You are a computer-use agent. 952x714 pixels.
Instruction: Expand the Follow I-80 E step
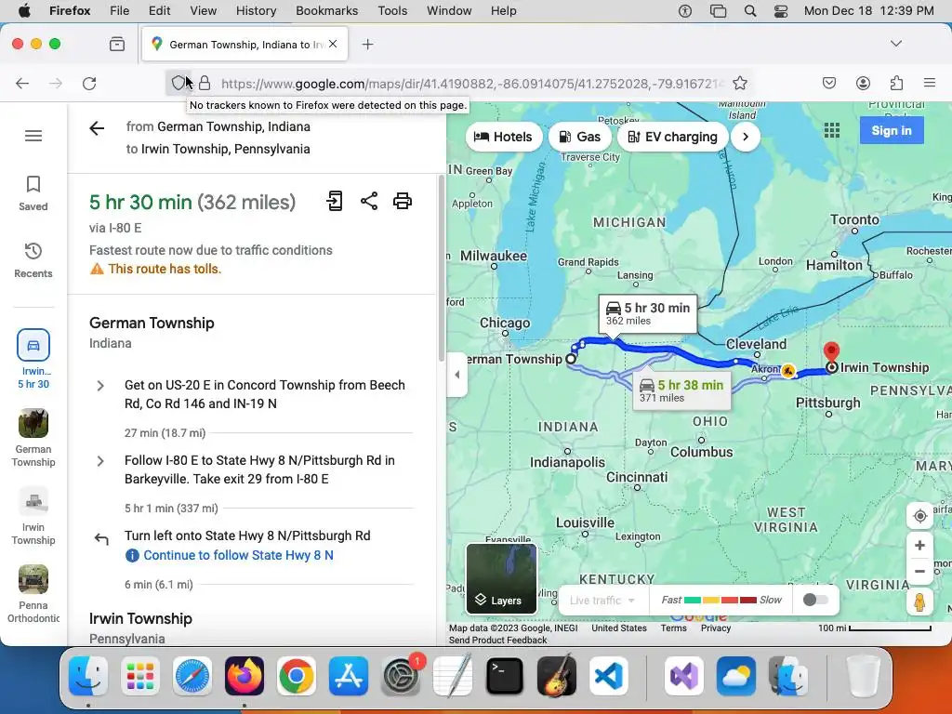pos(100,461)
